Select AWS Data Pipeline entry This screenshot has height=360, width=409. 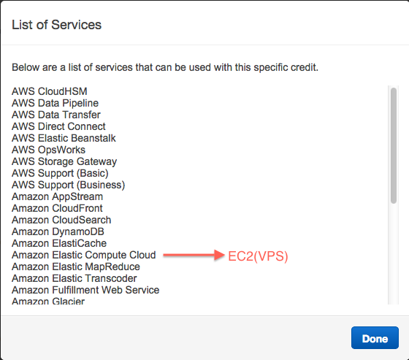coord(55,103)
